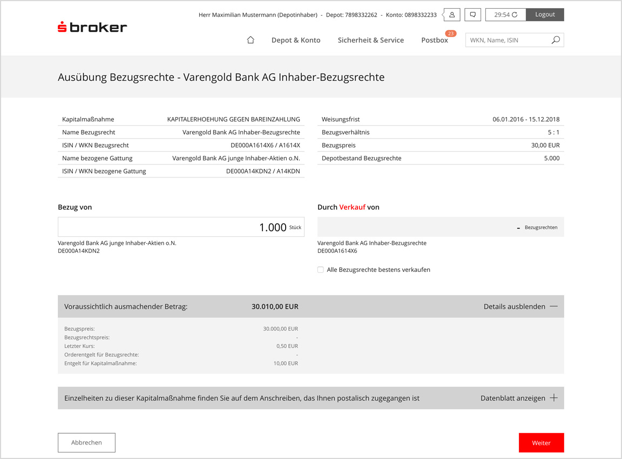The image size is (622, 459).
Task: Click the s broker logo
Action: pos(92,27)
